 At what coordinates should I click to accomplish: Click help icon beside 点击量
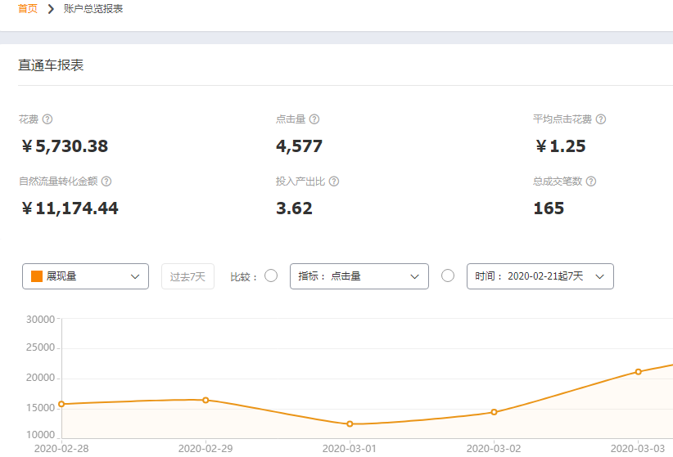[314, 119]
